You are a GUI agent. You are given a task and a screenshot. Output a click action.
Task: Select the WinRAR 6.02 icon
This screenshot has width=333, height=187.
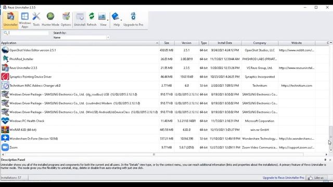[5, 130]
